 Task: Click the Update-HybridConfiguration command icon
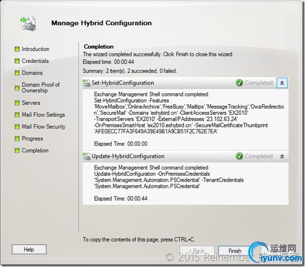(86, 156)
